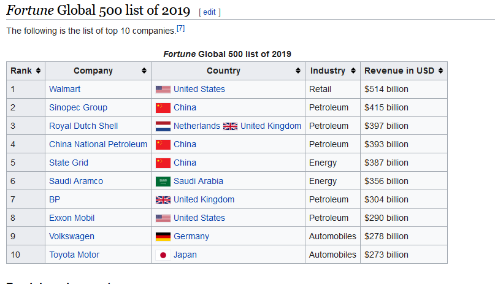
Task: Select rank 10 cell
Action: [x=26, y=255]
